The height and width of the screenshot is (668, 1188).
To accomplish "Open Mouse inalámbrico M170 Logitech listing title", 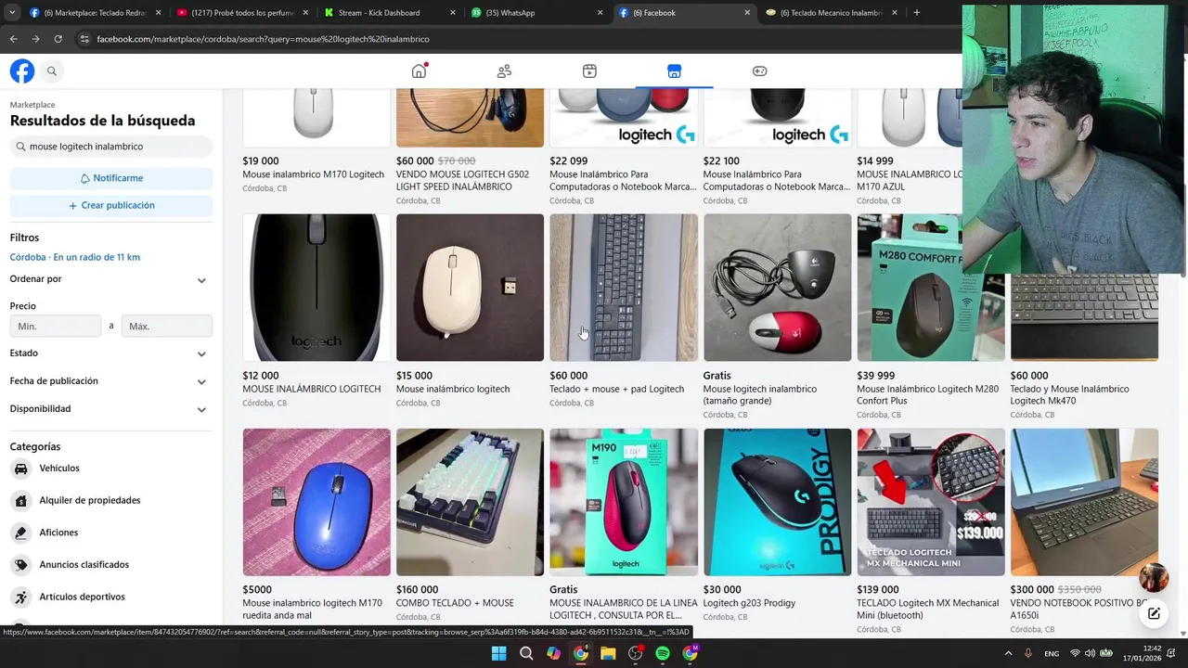I will (313, 174).
